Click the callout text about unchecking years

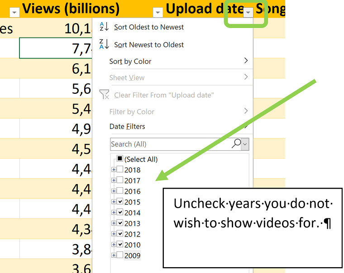click(x=253, y=213)
